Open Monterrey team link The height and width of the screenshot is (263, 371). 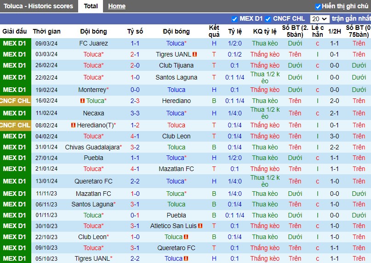click(92, 90)
